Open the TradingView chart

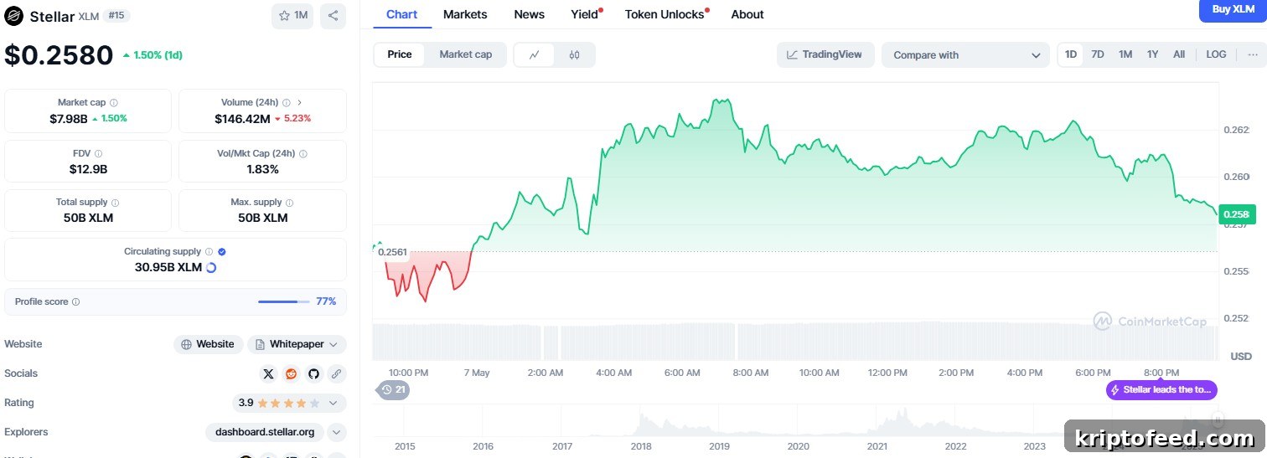coord(825,54)
